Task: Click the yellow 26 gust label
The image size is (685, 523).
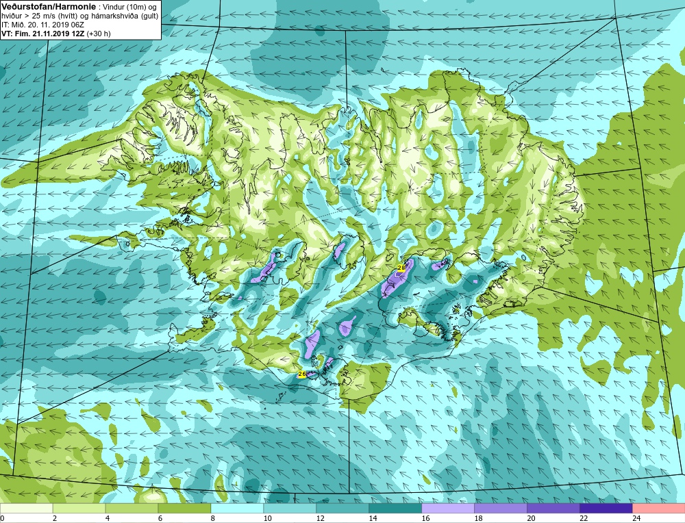Action: pyautogui.click(x=302, y=374)
